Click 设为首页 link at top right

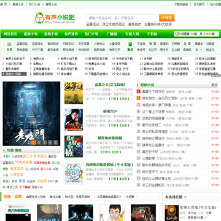point(199,4)
